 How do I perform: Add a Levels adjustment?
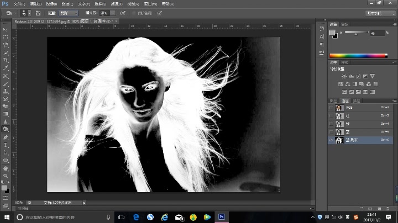(x=352, y=76)
